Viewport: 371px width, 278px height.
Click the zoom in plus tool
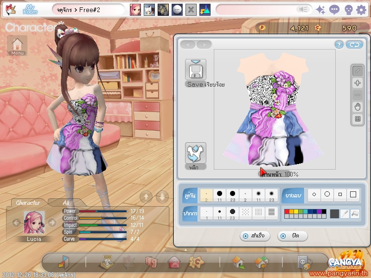[x=358, y=83]
